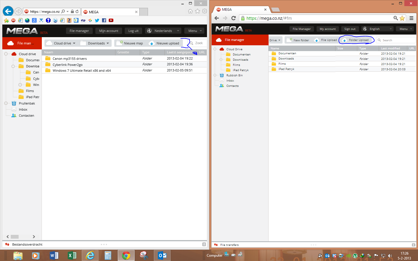Open the YouTube favorite in the favorites bar
The width and height of the screenshot is (418, 261).
[111, 20]
